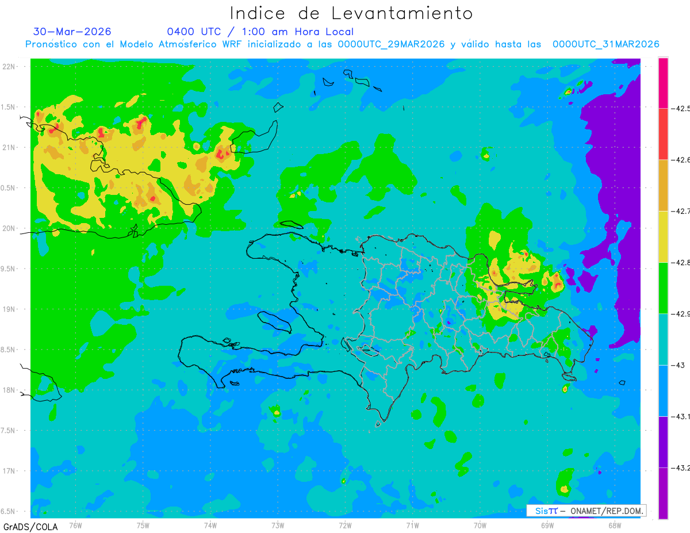Screen dimensions: 690x533
Task: Click the light blue color scale band
Action: click(663, 390)
